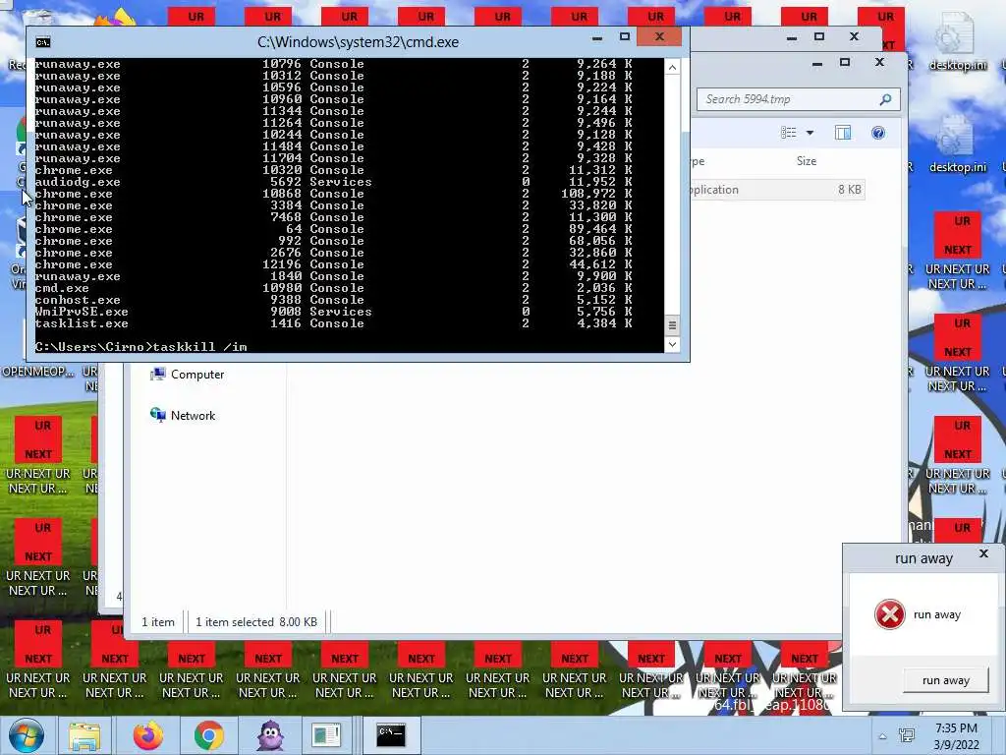Show hidden icons in the system tray
The width and height of the screenshot is (1006, 755).
[x=882, y=736]
